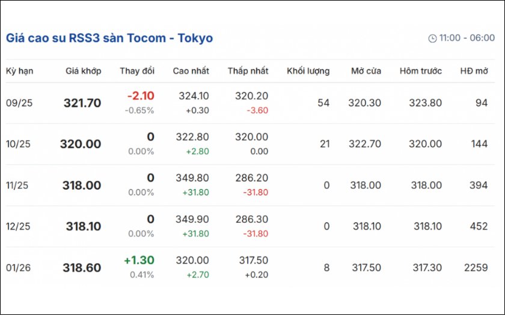Click the 2259 open interest value

coord(476,268)
